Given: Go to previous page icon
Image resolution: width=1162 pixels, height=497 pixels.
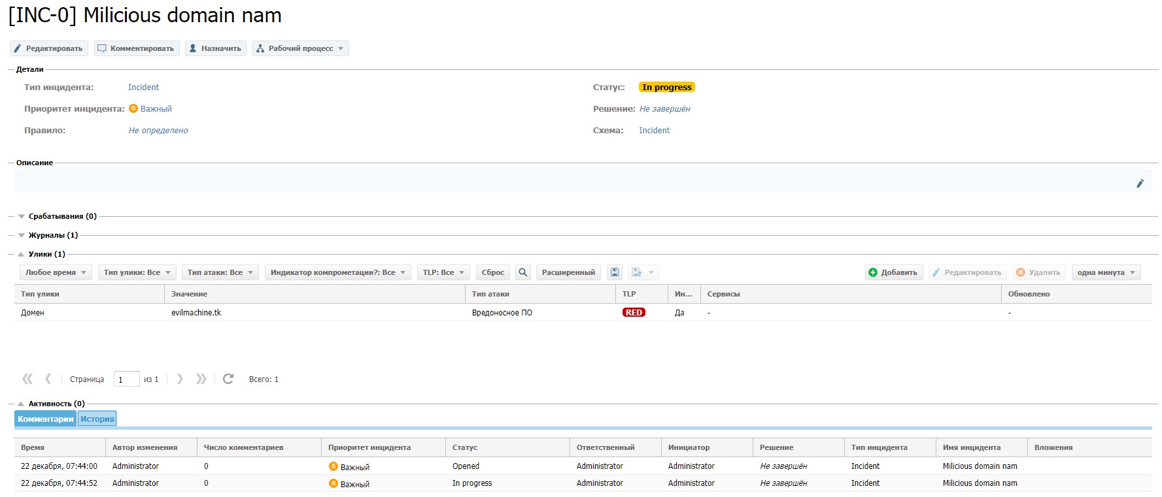Looking at the screenshot, I should (x=48, y=379).
